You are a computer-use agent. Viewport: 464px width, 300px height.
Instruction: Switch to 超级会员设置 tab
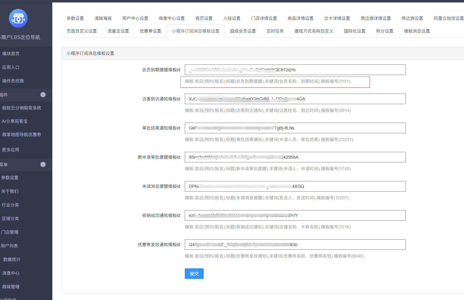point(243,31)
